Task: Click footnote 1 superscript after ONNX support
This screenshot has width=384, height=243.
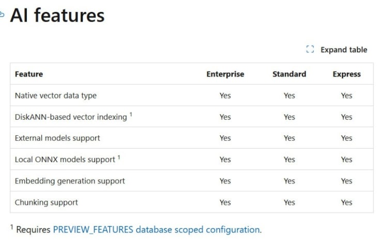Action: [119, 157]
